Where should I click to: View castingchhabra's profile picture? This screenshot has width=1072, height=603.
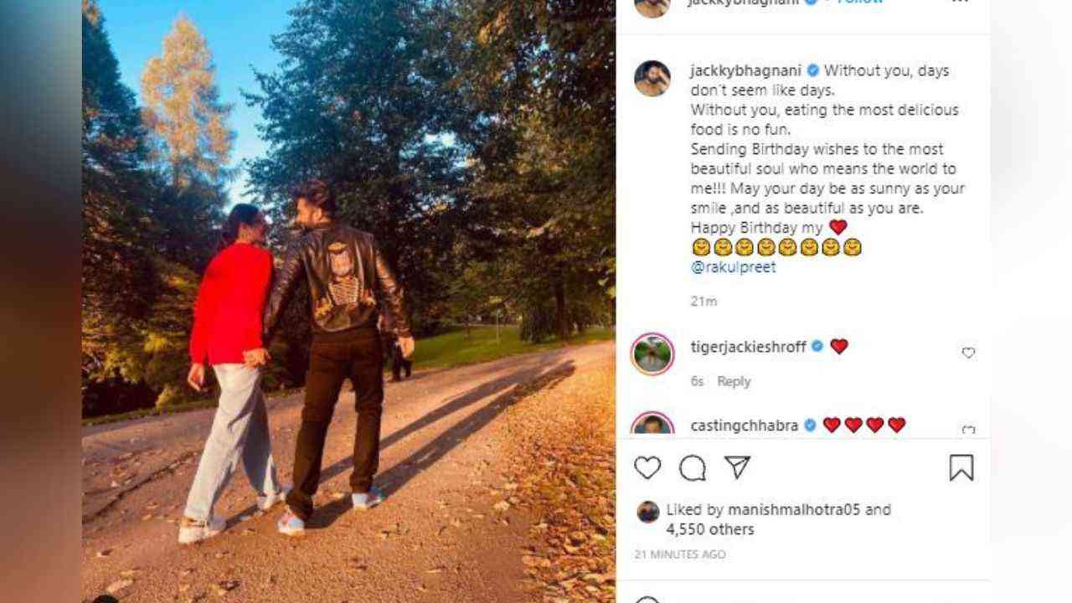pos(652,423)
